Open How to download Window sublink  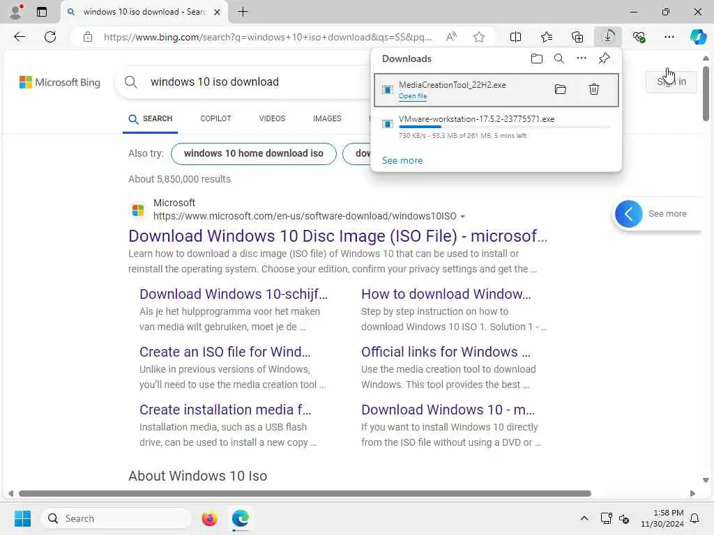[x=446, y=295]
